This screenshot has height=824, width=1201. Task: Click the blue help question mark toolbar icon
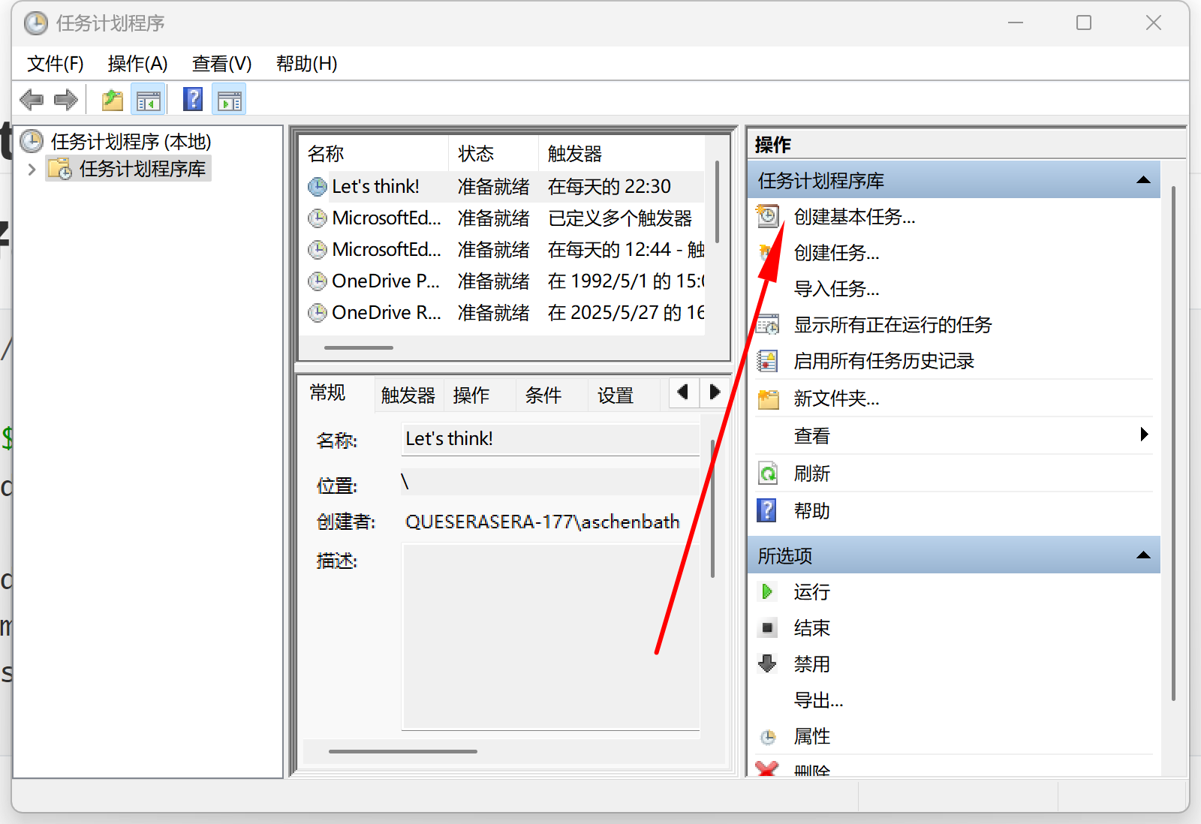(193, 100)
